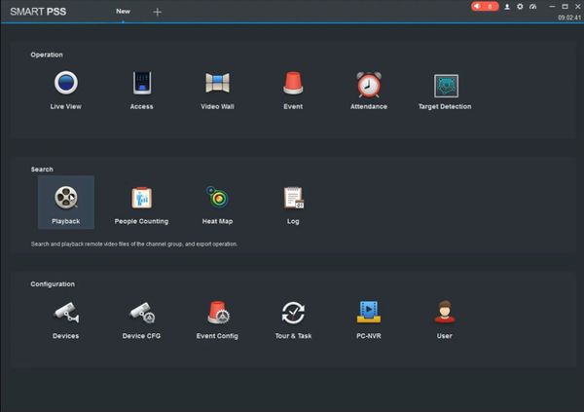
Task: Click the system gauge icon in title bar
Action: pos(533,7)
